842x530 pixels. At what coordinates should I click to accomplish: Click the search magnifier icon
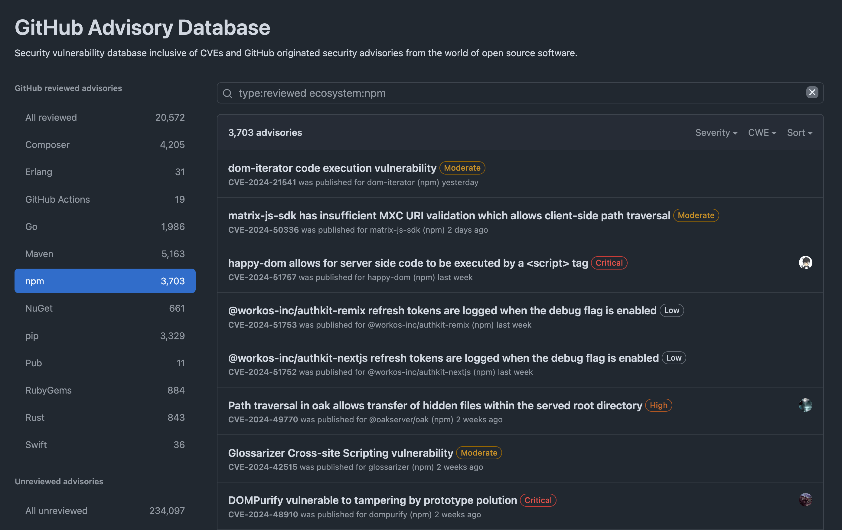(228, 93)
